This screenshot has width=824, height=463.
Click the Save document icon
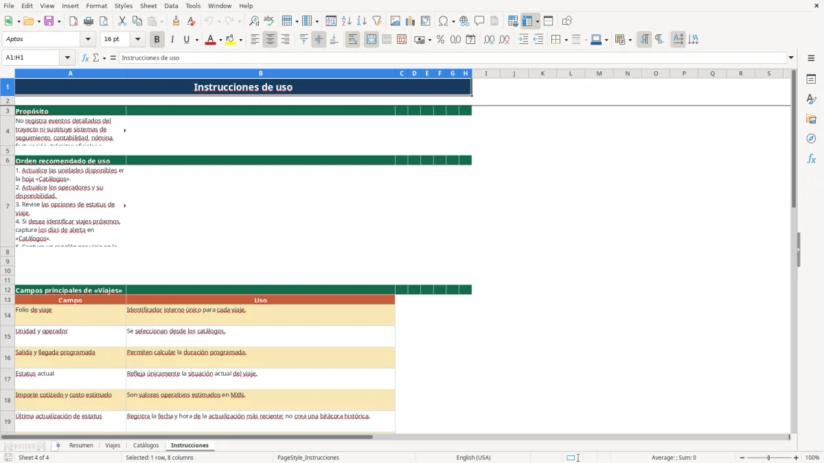pos(49,21)
